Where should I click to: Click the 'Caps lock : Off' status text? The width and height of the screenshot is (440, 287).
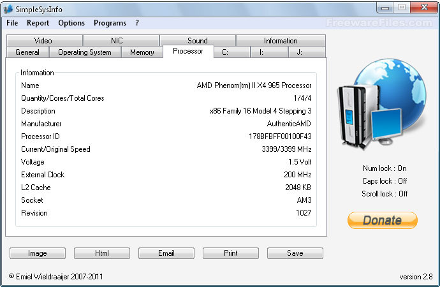[x=385, y=181]
